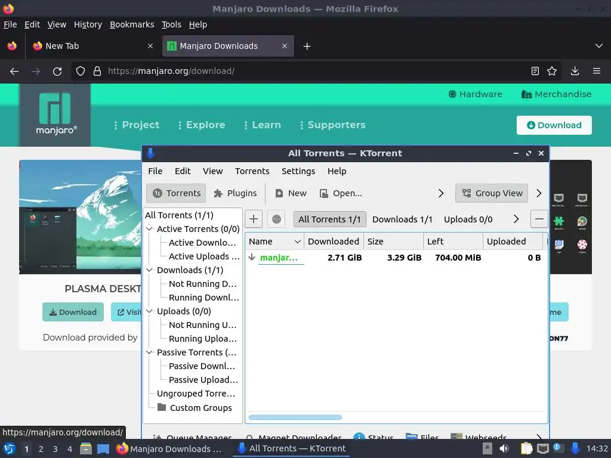611x458 pixels.
Task: Select Active Uploads in the group tree
Action: pyautogui.click(x=204, y=256)
